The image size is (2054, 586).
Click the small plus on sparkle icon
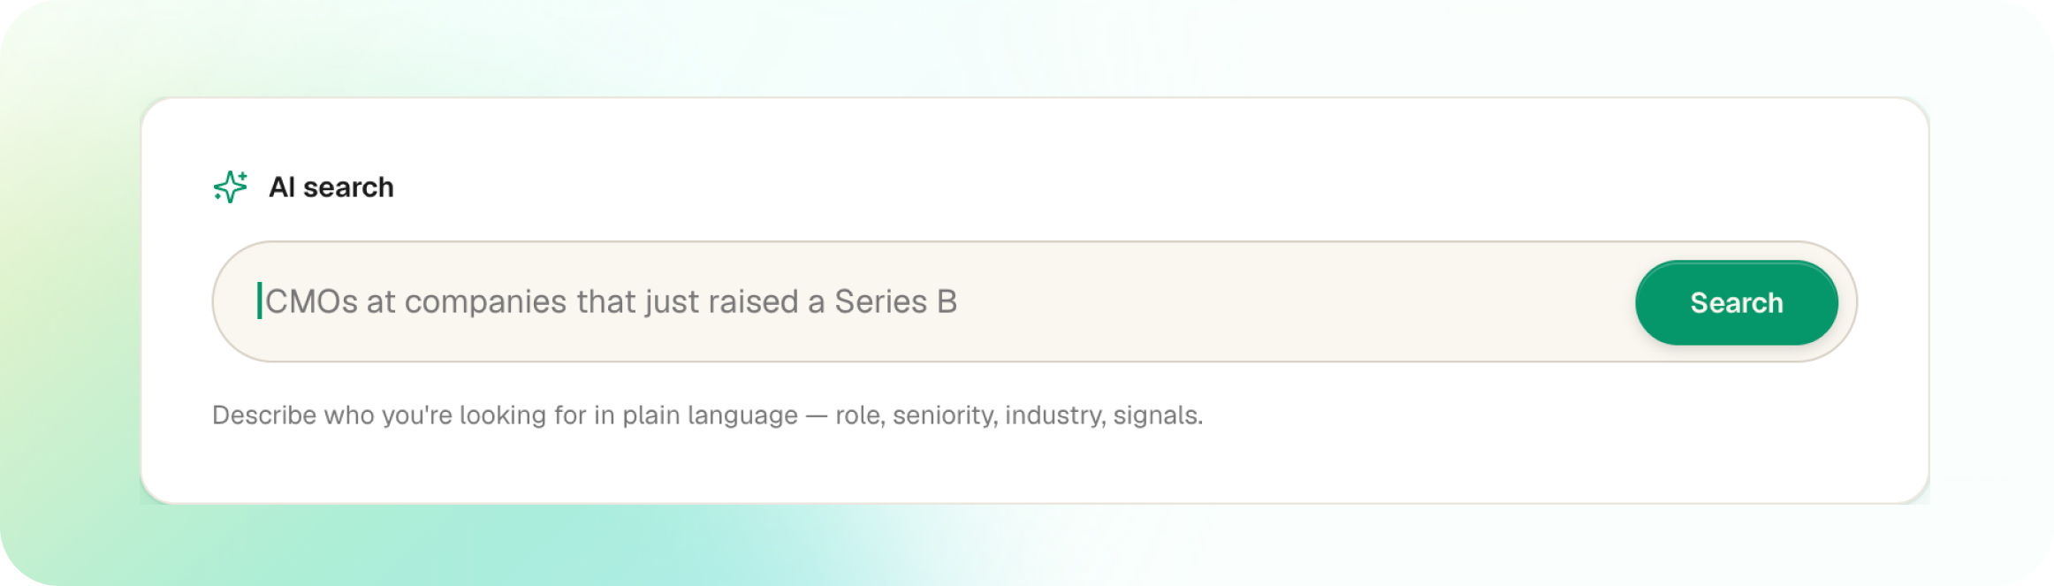click(x=243, y=175)
